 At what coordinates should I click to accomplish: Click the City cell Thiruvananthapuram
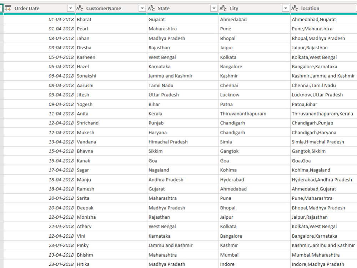[x=254, y=114]
